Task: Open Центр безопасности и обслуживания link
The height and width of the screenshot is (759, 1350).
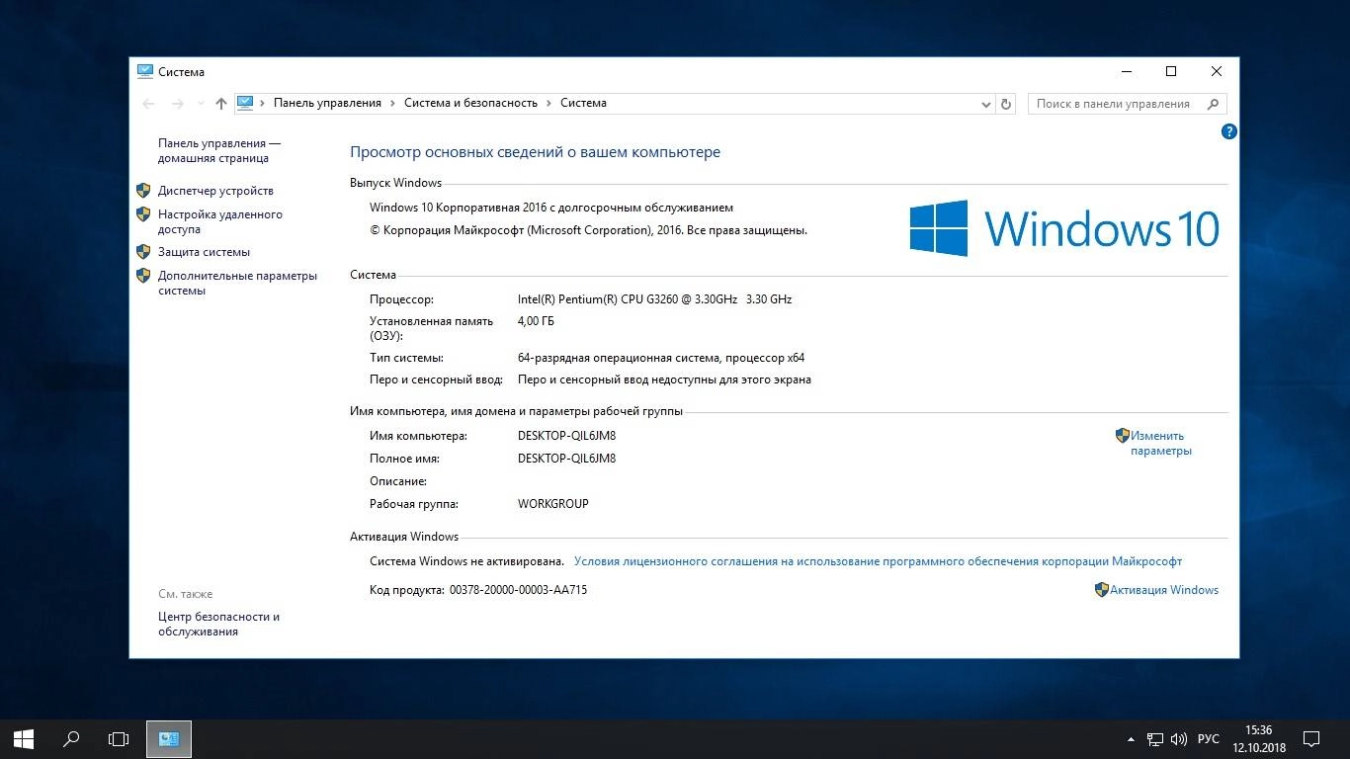Action: (218, 624)
